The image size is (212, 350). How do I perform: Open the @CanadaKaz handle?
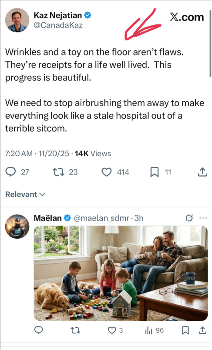[58, 25]
